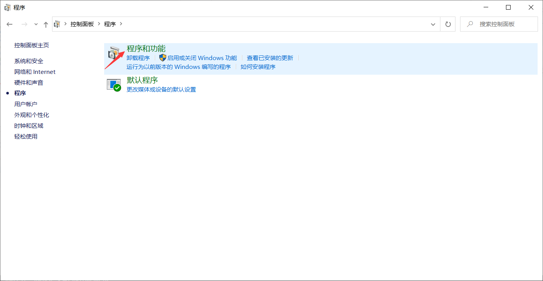This screenshot has width=543, height=281.
Task: Open 用户帐户 category
Action: pyautogui.click(x=26, y=104)
